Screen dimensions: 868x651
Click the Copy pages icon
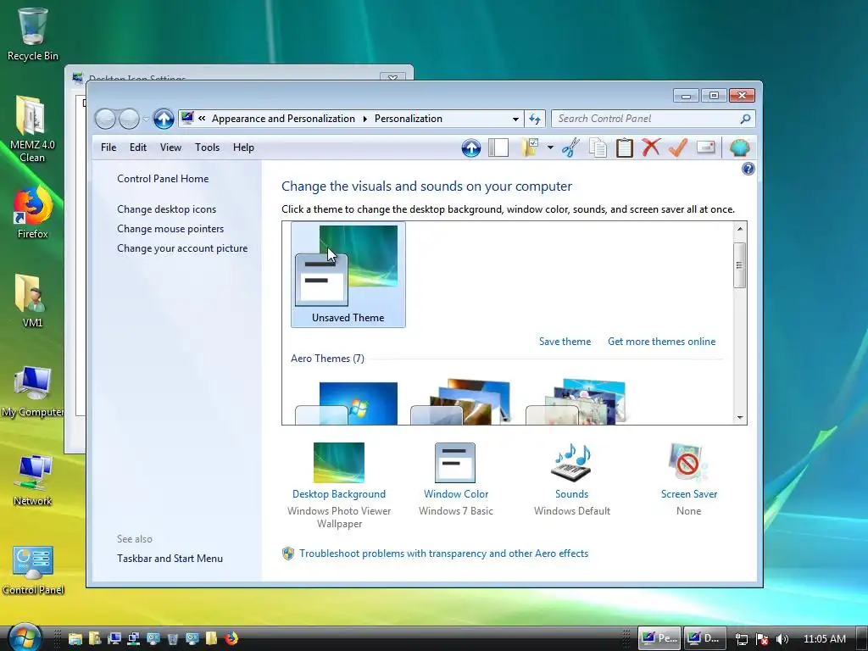tap(598, 147)
